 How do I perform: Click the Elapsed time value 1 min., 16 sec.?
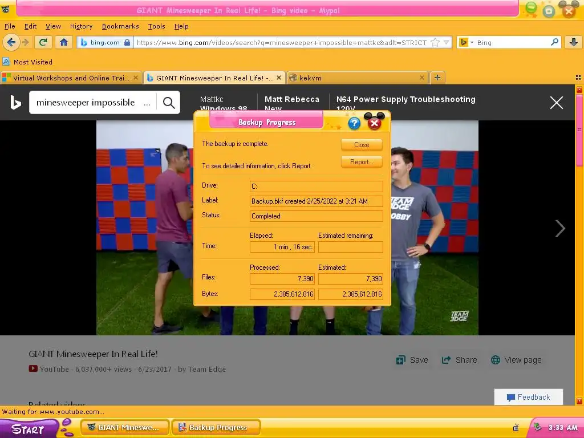(282, 247)
